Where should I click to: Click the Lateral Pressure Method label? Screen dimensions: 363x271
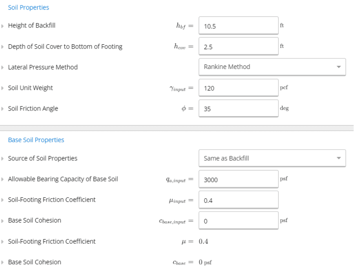click(x=43, y=67)
